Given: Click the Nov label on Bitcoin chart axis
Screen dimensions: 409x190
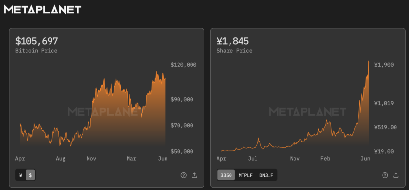Looking at the screenshot, I should pos(91,158).
